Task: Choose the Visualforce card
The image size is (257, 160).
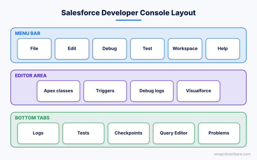Action: pyautogui.click(x=199, y=91)
